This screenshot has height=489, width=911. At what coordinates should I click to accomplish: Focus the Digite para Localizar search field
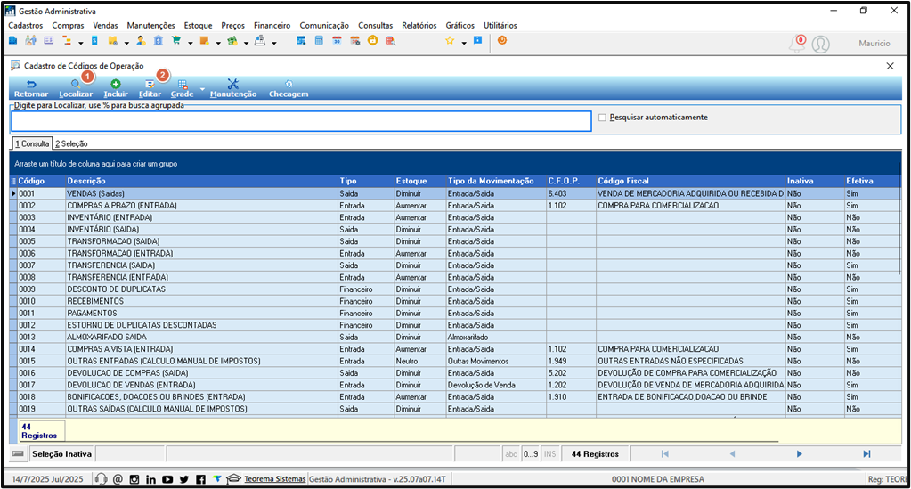[301, 121]
